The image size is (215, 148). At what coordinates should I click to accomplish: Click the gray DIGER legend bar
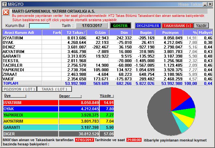(31, 134)
